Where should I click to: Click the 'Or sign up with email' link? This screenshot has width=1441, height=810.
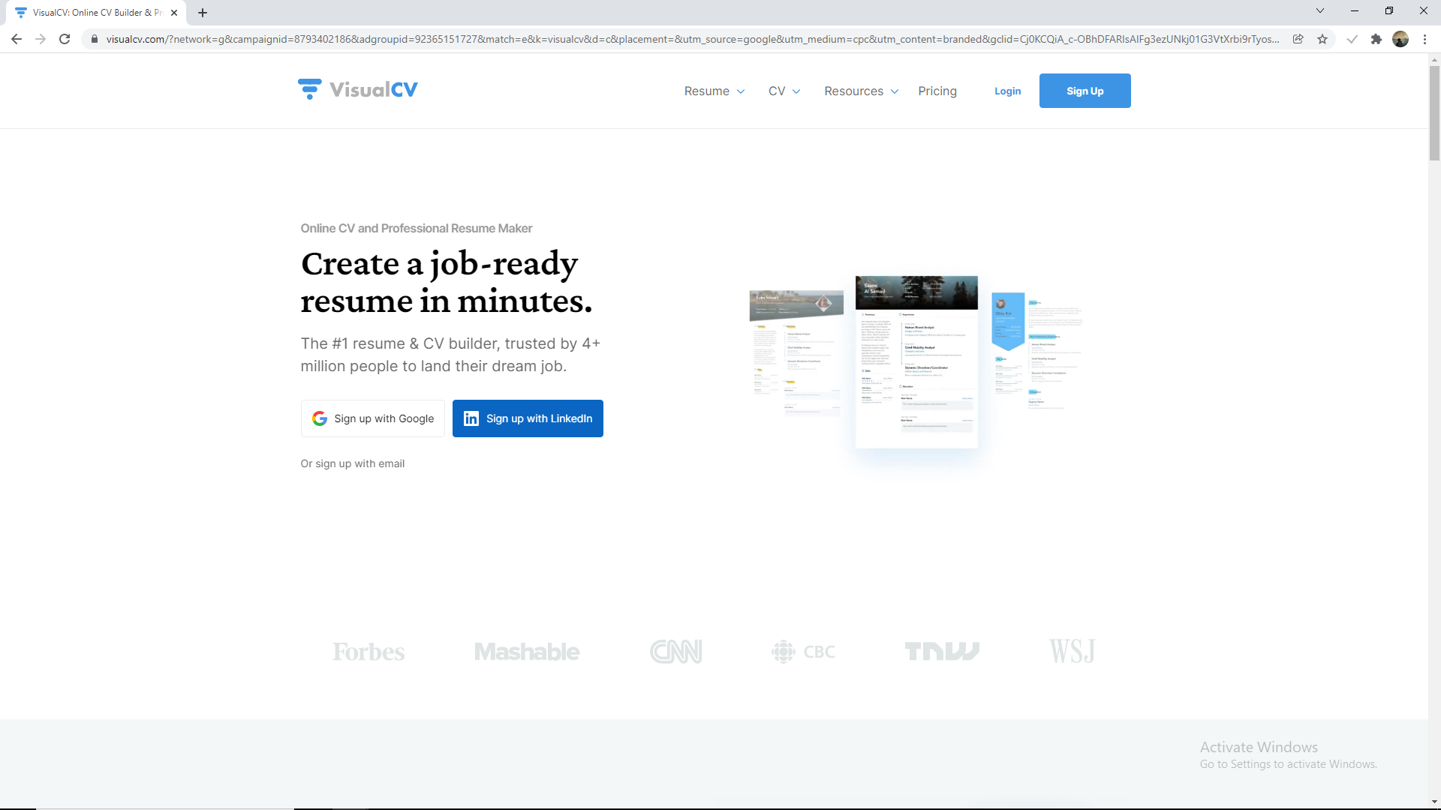point(352,463)
